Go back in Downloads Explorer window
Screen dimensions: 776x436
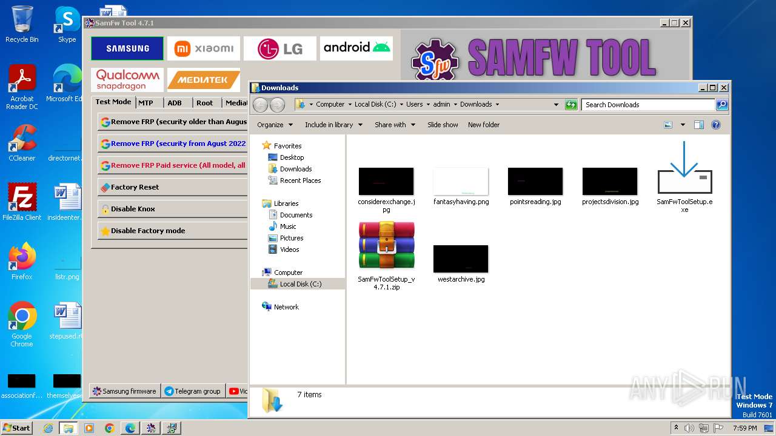(261, 105)
